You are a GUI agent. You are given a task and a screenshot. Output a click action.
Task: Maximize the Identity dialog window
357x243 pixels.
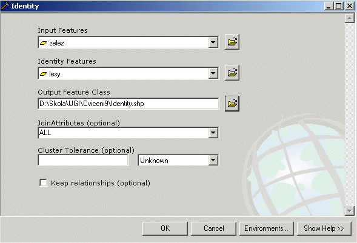(339, 6)
